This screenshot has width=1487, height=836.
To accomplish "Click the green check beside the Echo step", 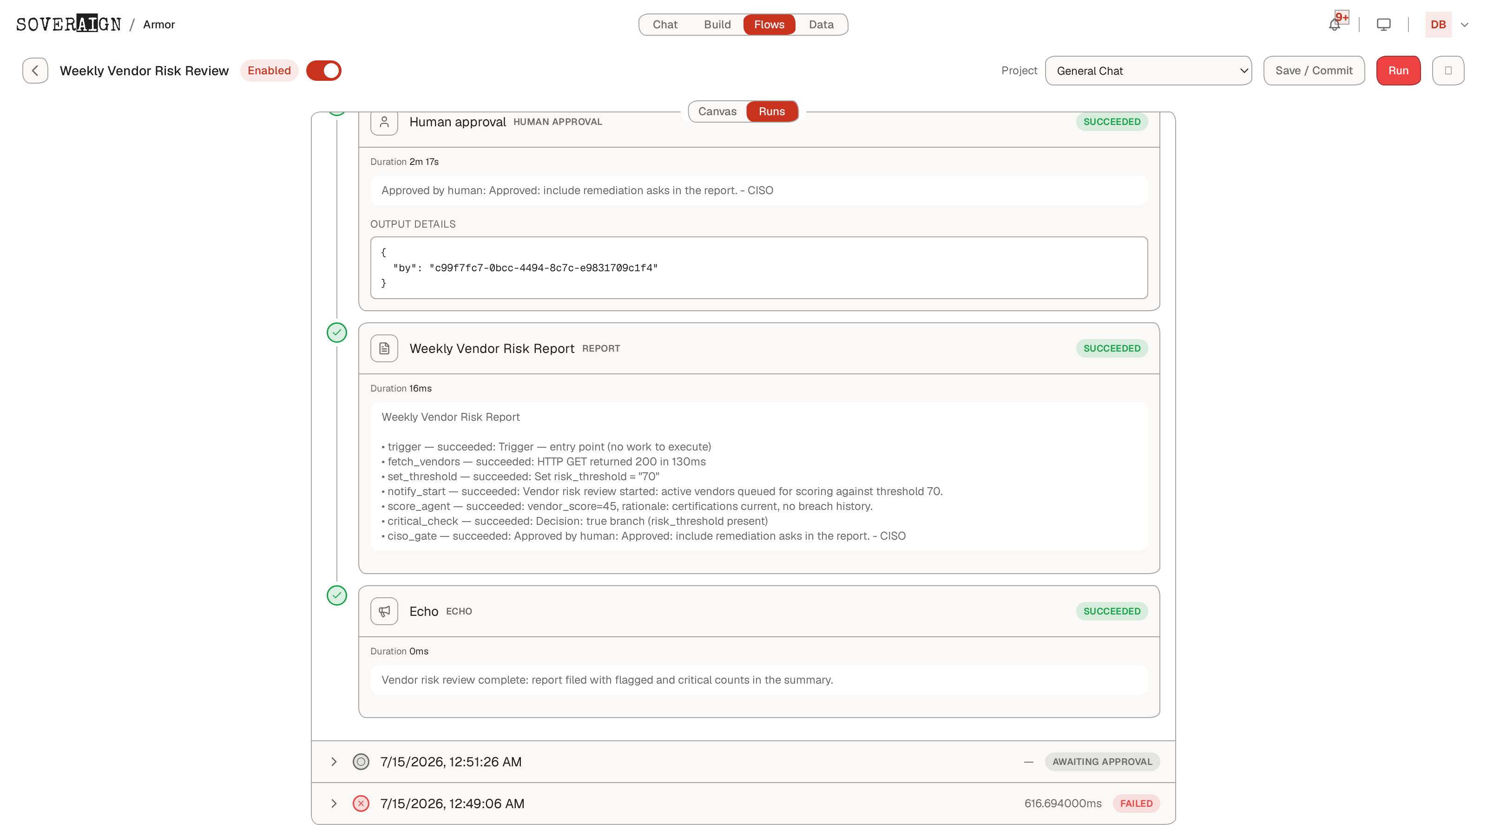I will click(337, 595).
